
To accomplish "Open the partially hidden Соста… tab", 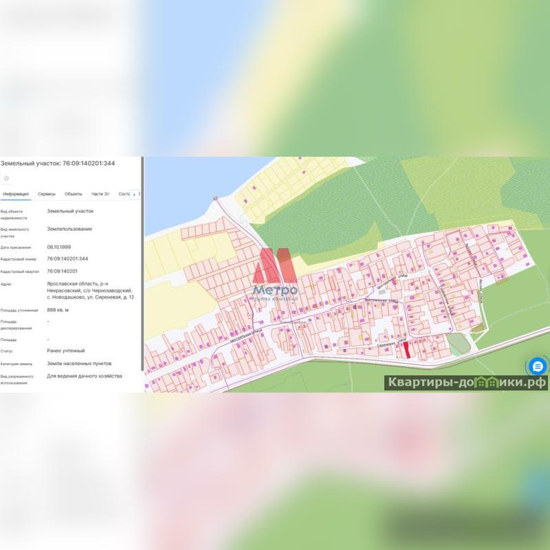I will (124, 194).
